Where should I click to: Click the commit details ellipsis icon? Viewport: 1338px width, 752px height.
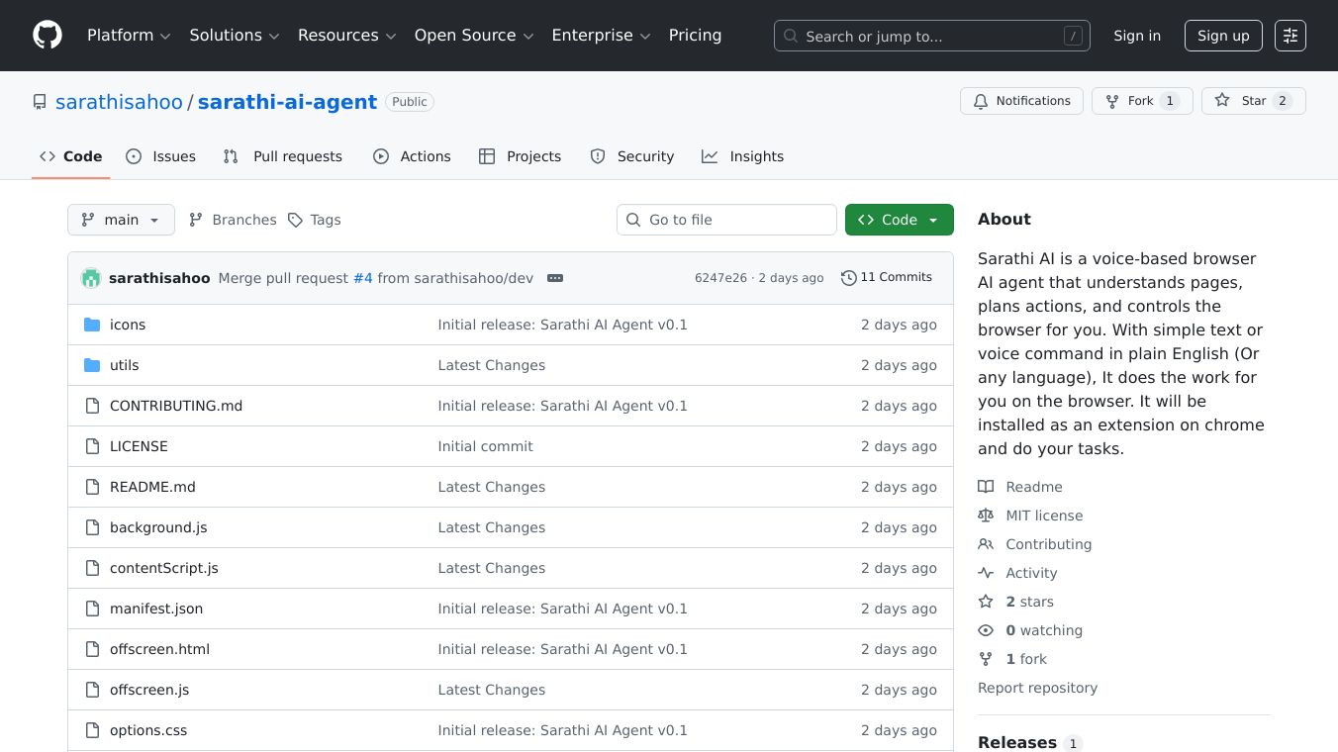pyautogui.click(x=555, y=278)
